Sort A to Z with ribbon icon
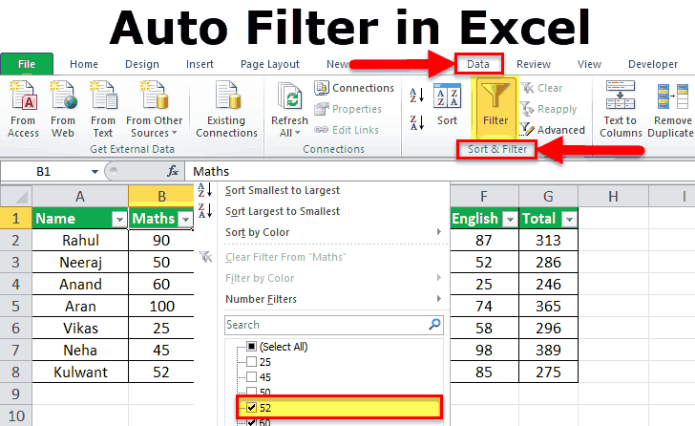Screen dimensions: 695x426 (x=416, y=95)
